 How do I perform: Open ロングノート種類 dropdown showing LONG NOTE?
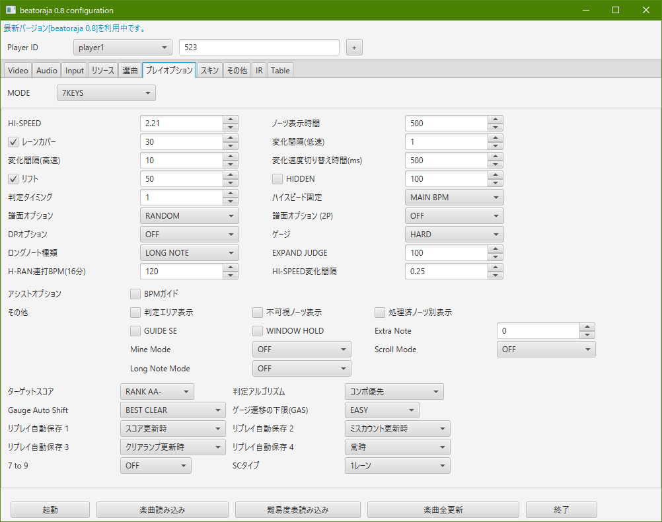189,253
